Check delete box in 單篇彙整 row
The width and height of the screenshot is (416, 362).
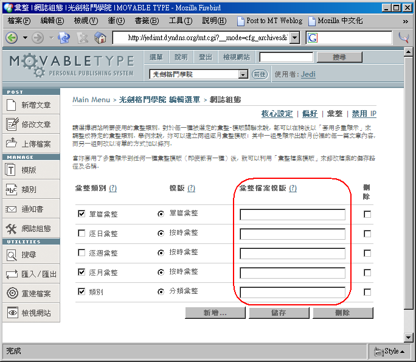pyautogui.click(x=367, y=214)
